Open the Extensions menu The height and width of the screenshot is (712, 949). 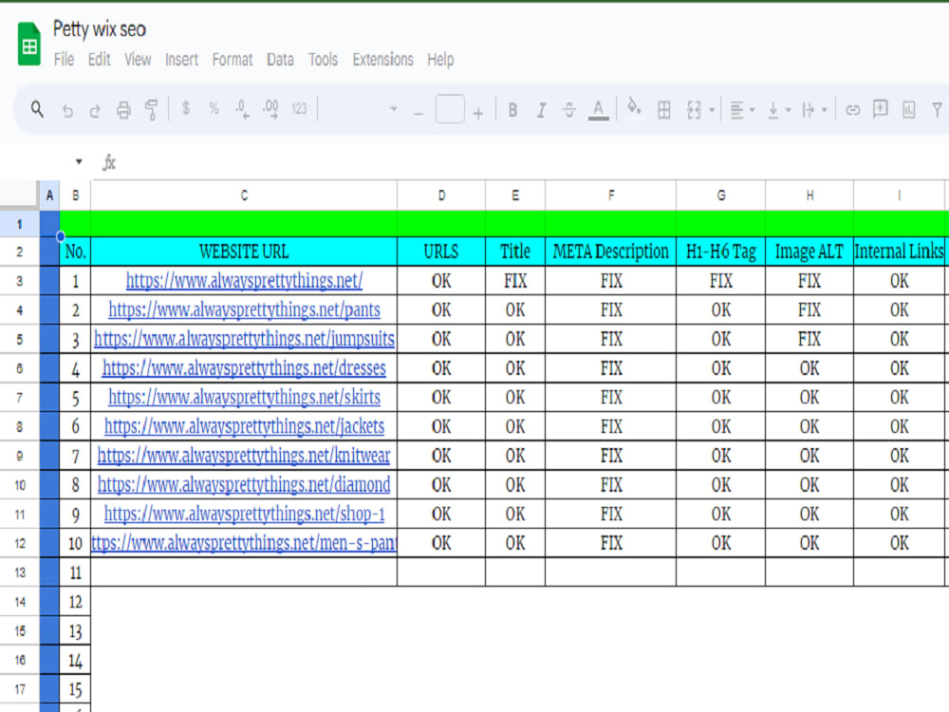tap(382, 59)
